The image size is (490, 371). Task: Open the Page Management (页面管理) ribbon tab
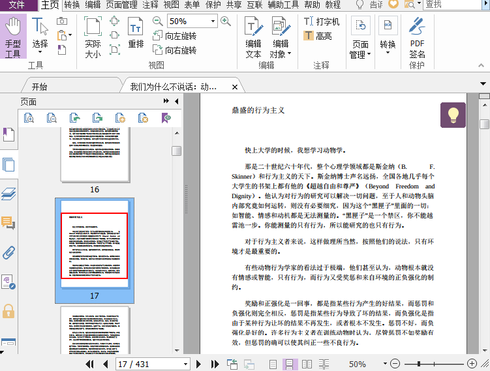click(x=122, y=5)
